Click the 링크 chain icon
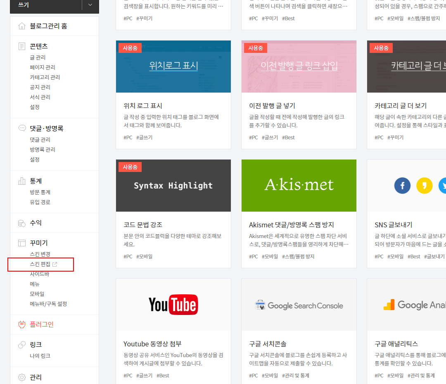The height and width of the screenshot is (384, 446). 22,345
